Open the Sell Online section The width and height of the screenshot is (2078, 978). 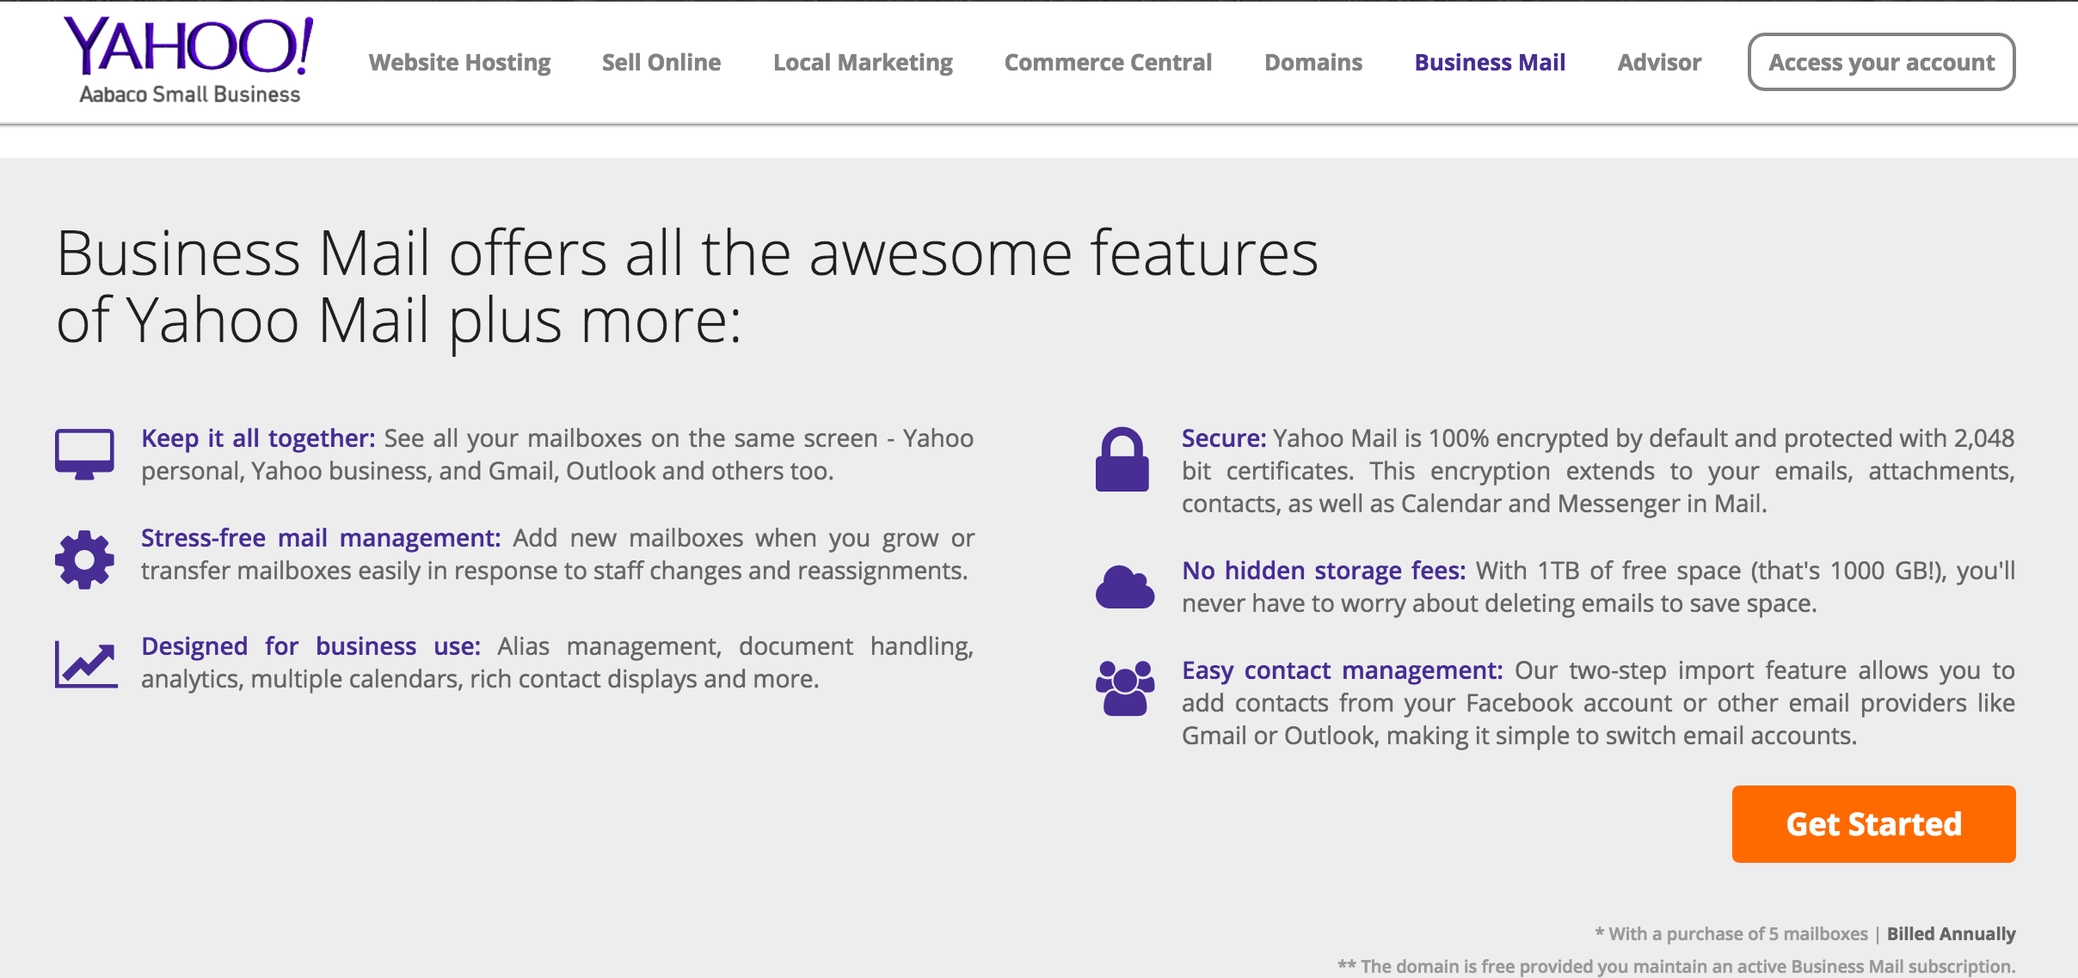tap(660, 61)
